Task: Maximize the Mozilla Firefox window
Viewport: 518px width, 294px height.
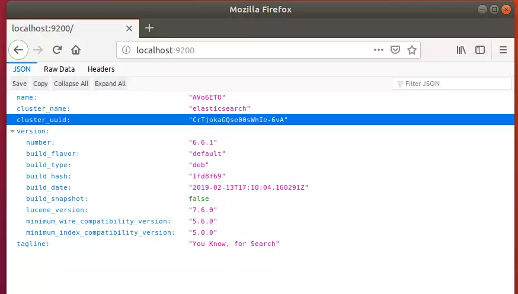Action: (x=494, y=9)
